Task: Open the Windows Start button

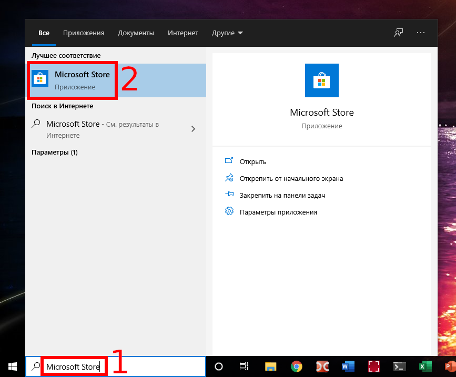Action: [13, 366]
